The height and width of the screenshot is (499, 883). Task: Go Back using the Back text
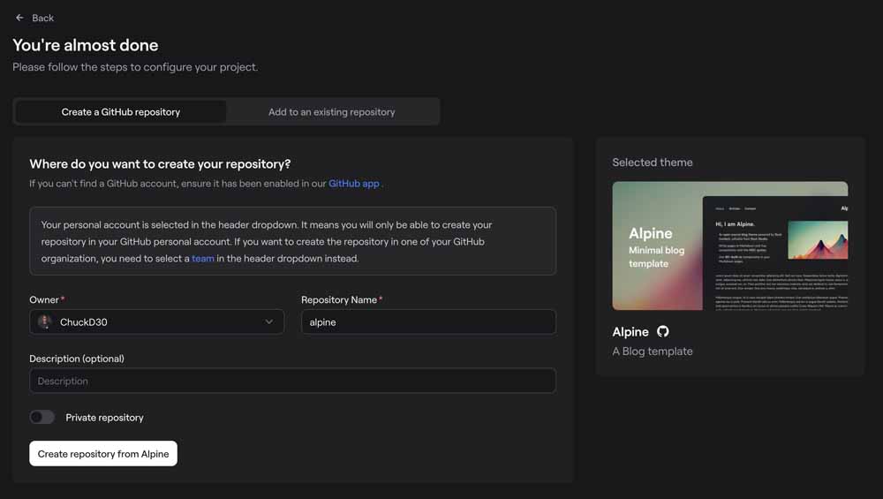coord(42,18)
